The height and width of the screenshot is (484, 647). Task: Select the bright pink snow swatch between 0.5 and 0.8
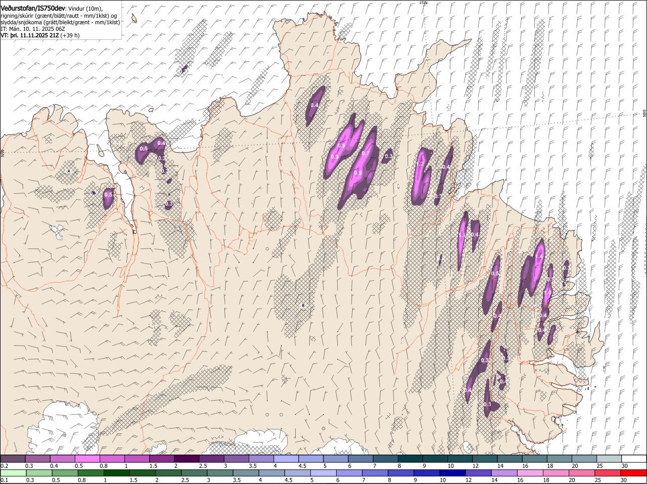(87, 458)
